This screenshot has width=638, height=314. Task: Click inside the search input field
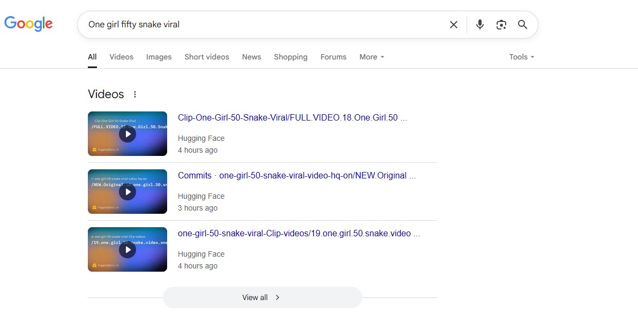pos(262,25)
